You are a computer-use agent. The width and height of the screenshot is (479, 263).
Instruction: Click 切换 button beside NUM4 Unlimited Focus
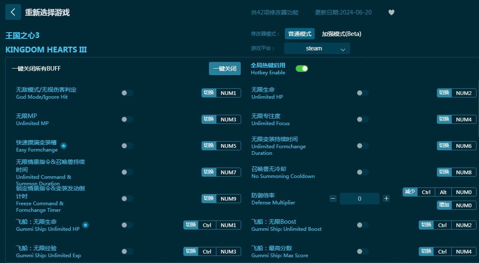tap(444, 119)
